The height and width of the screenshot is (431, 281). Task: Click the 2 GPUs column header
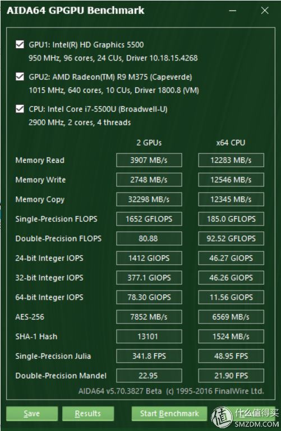(x=149, y=143)
